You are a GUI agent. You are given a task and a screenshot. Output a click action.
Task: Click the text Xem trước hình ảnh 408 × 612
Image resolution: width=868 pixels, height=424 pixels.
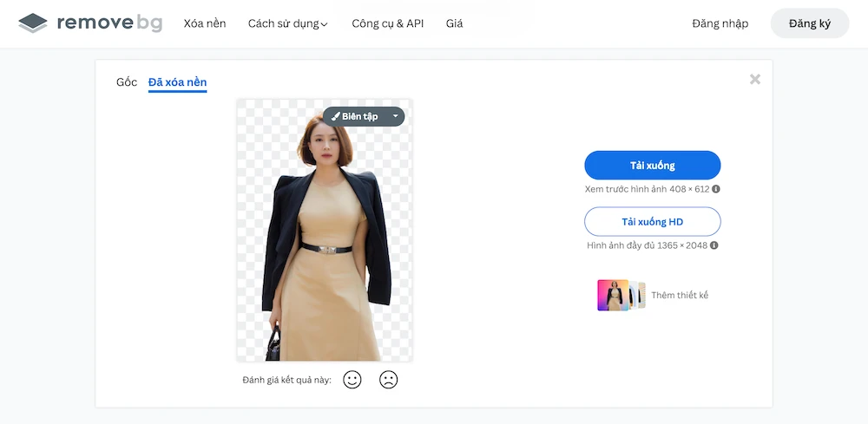tap(648, 189)
